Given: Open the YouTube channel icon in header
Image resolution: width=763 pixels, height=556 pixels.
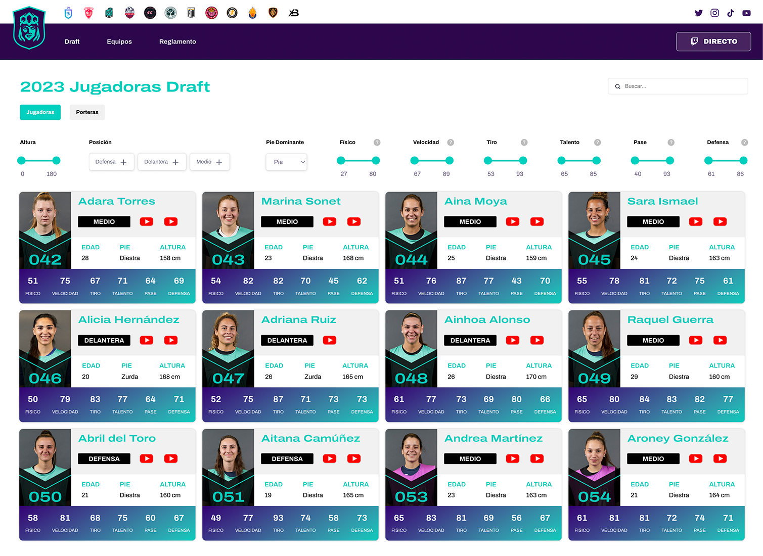Looking at the screenshot, I should pos(746,13).
